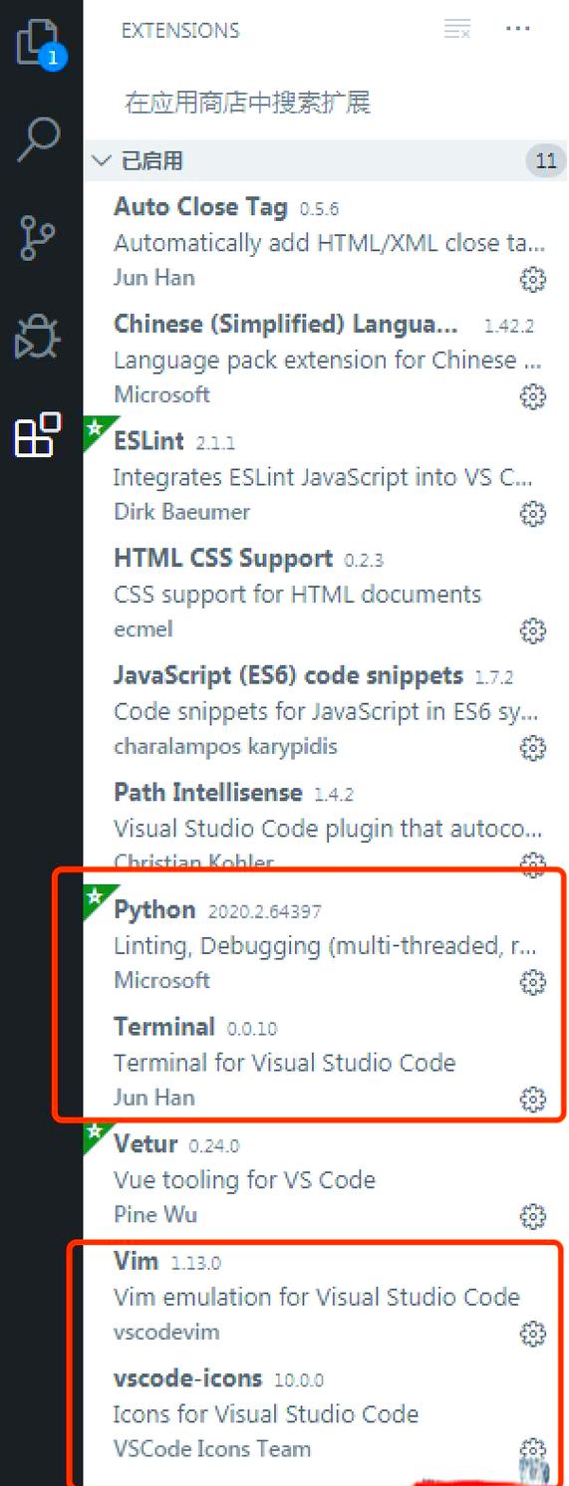Open the Search view in activity bar

tap(40, 140)
